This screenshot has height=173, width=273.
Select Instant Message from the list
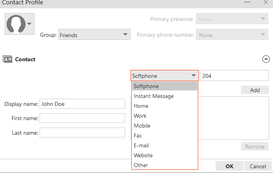[x=165, y=96]
